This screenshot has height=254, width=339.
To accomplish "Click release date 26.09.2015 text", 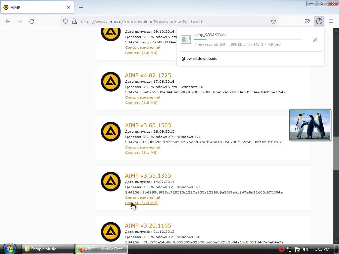I will 164,131.
